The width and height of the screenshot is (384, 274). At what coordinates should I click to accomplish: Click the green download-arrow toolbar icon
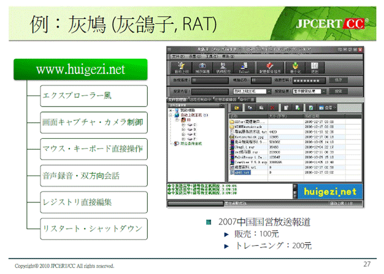tap(295, 67)
